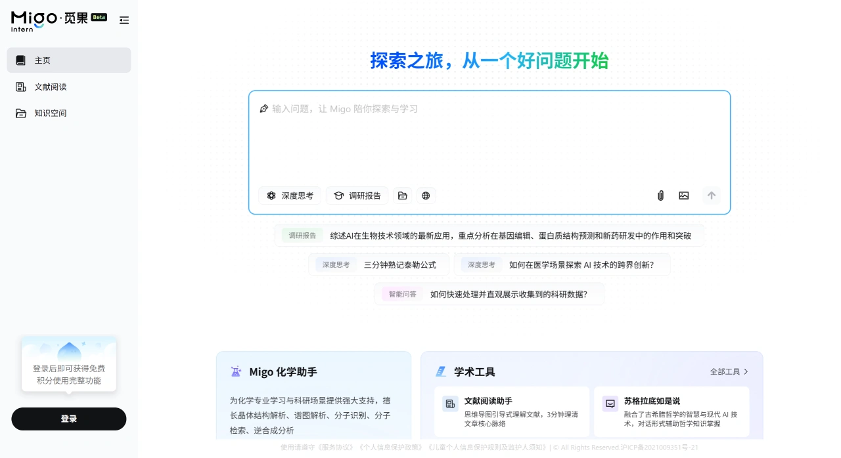
Task: Toggle 深度思考 mode
Action: tap(290, 196)
